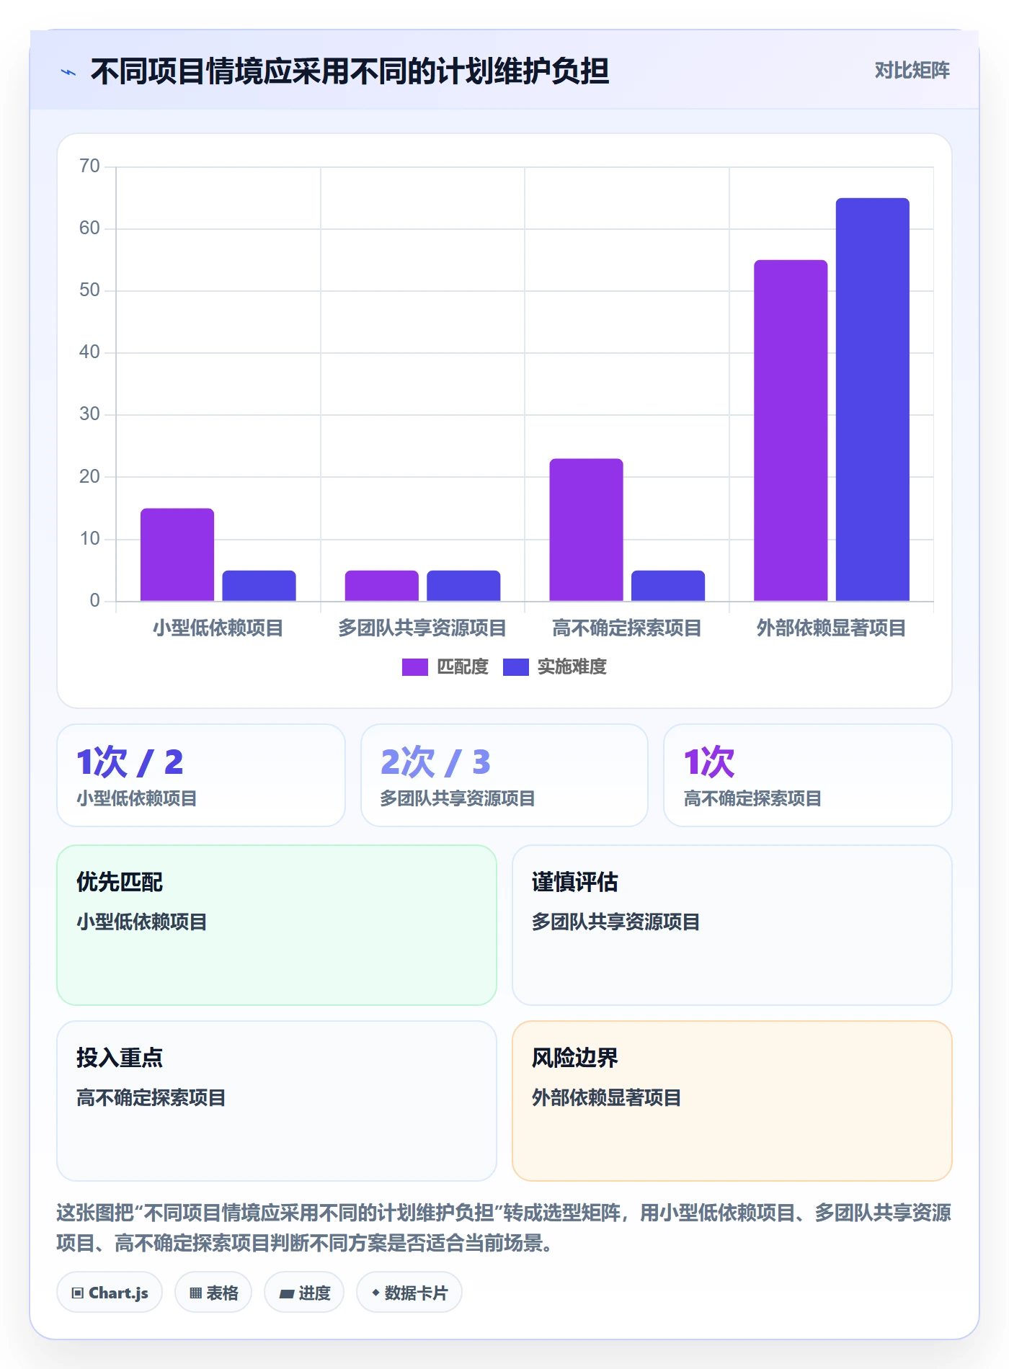
Task: Click the purple 匹配度 bar for 多团队共享资源项目
Action: tap(381, 586)
